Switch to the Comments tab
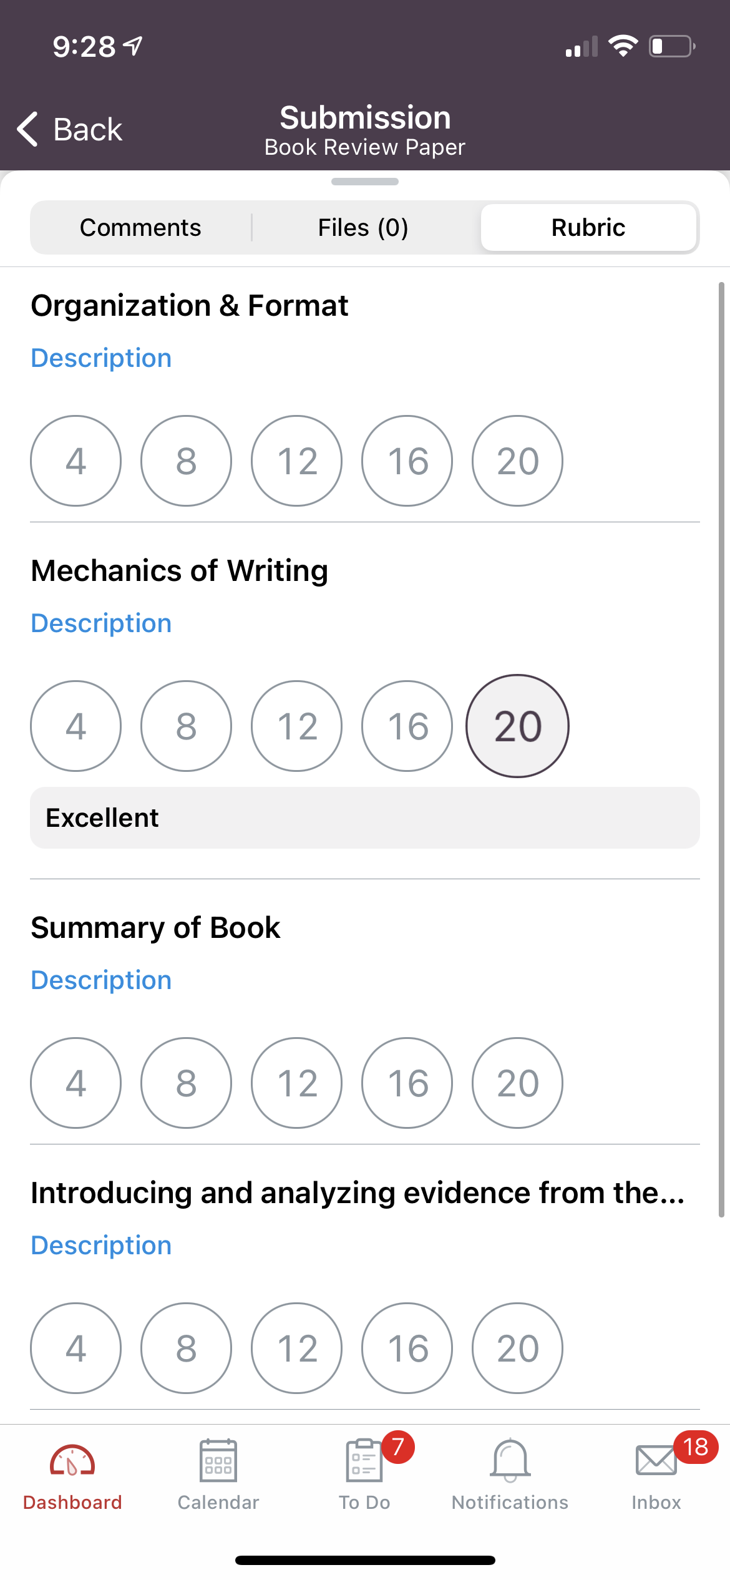This screenshot has height=1580, width=730. tap(140, 227)
